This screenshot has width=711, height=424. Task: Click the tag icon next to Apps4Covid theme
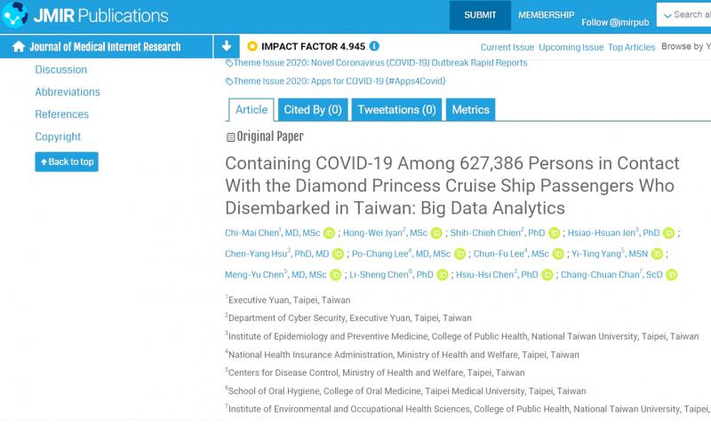tap(229, 82)
